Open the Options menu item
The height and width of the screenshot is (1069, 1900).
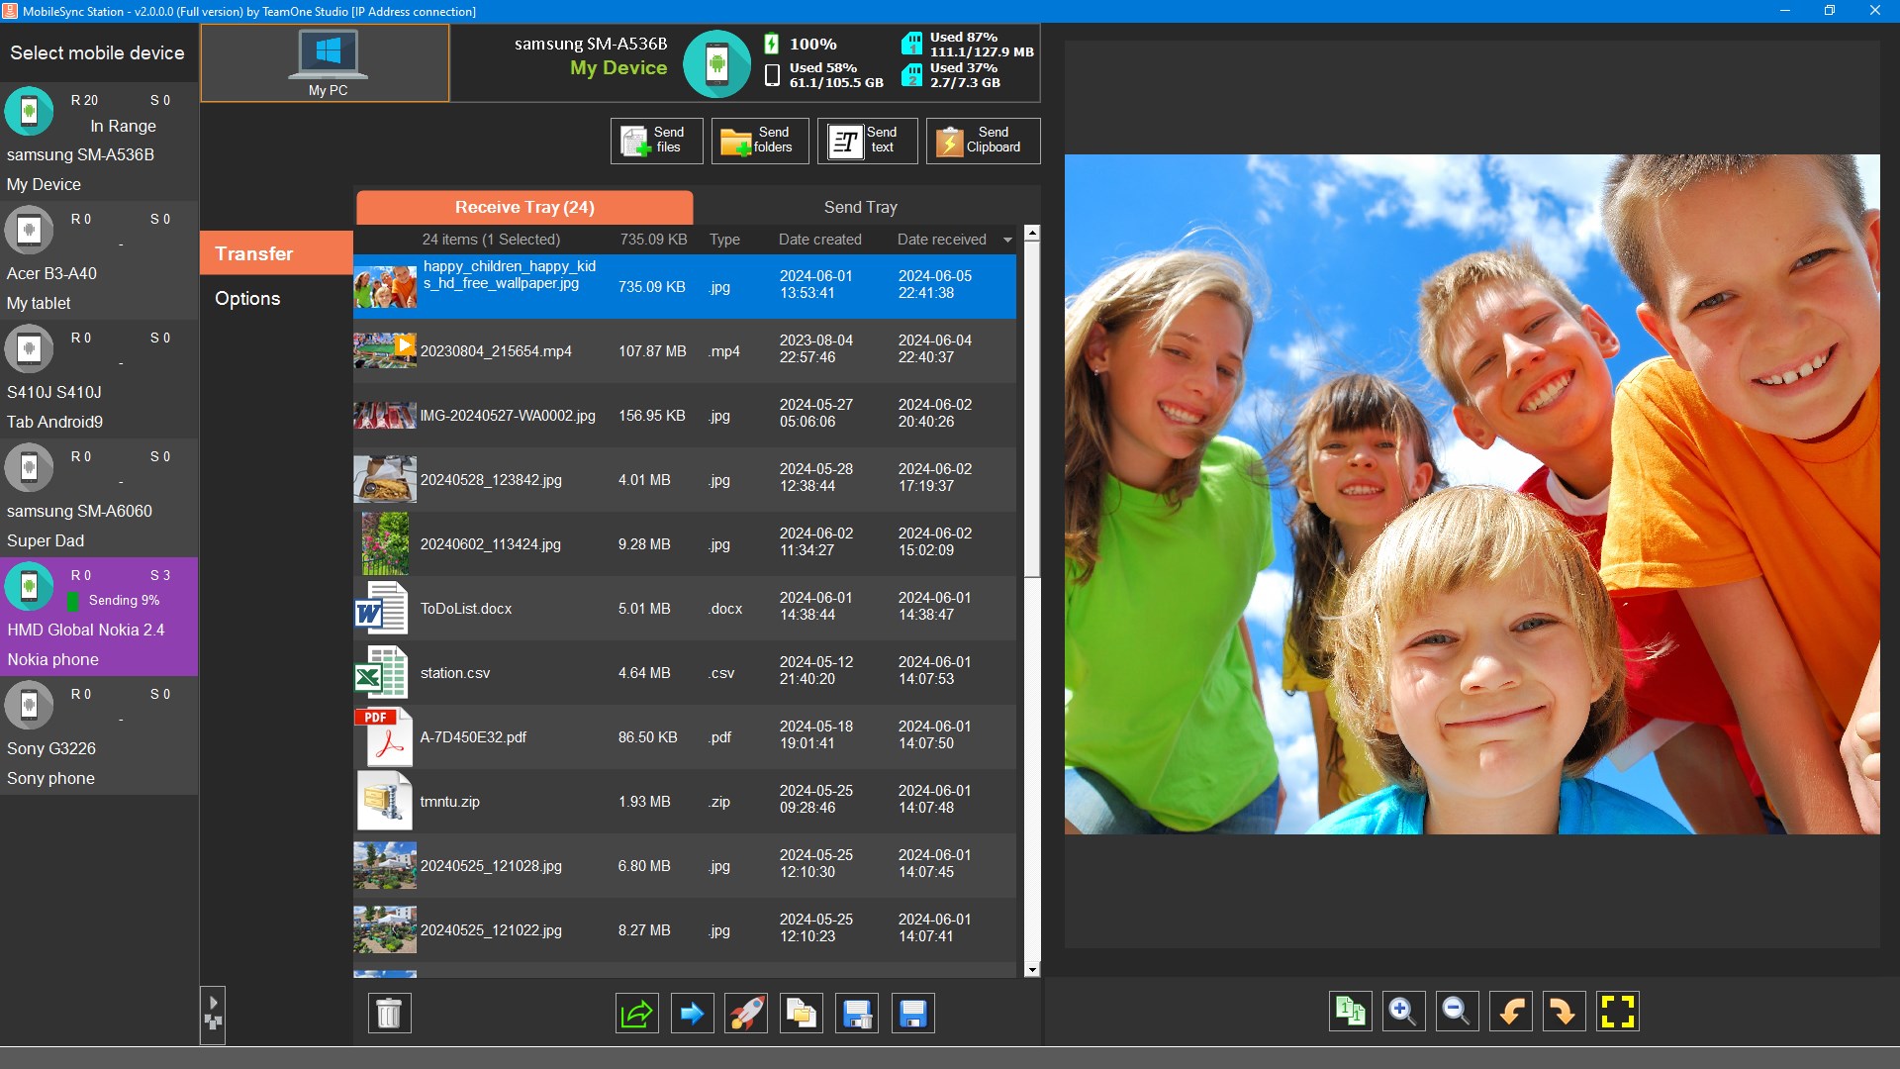click(x=247, y=298)
